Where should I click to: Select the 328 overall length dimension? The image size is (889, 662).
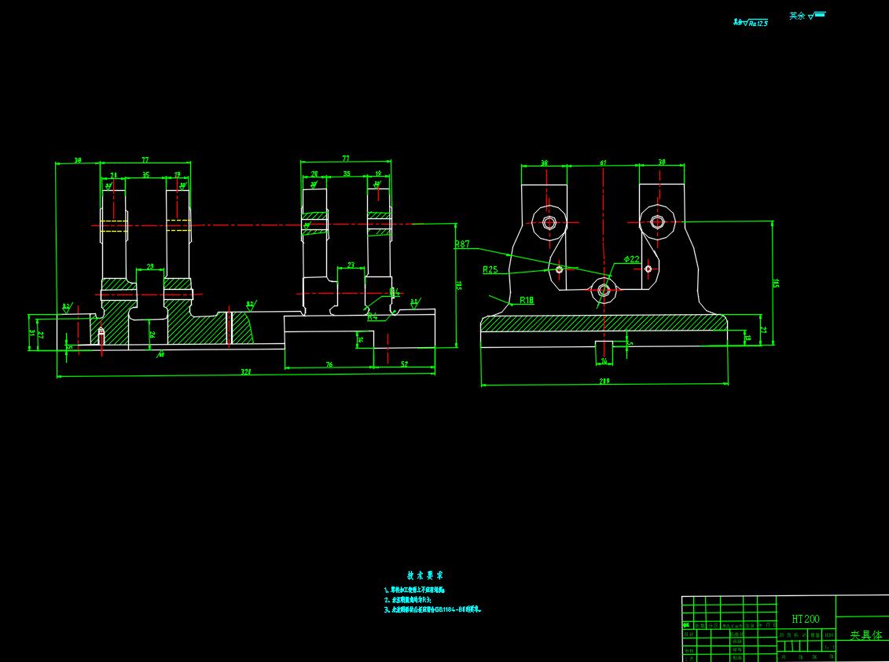(245, 372)
